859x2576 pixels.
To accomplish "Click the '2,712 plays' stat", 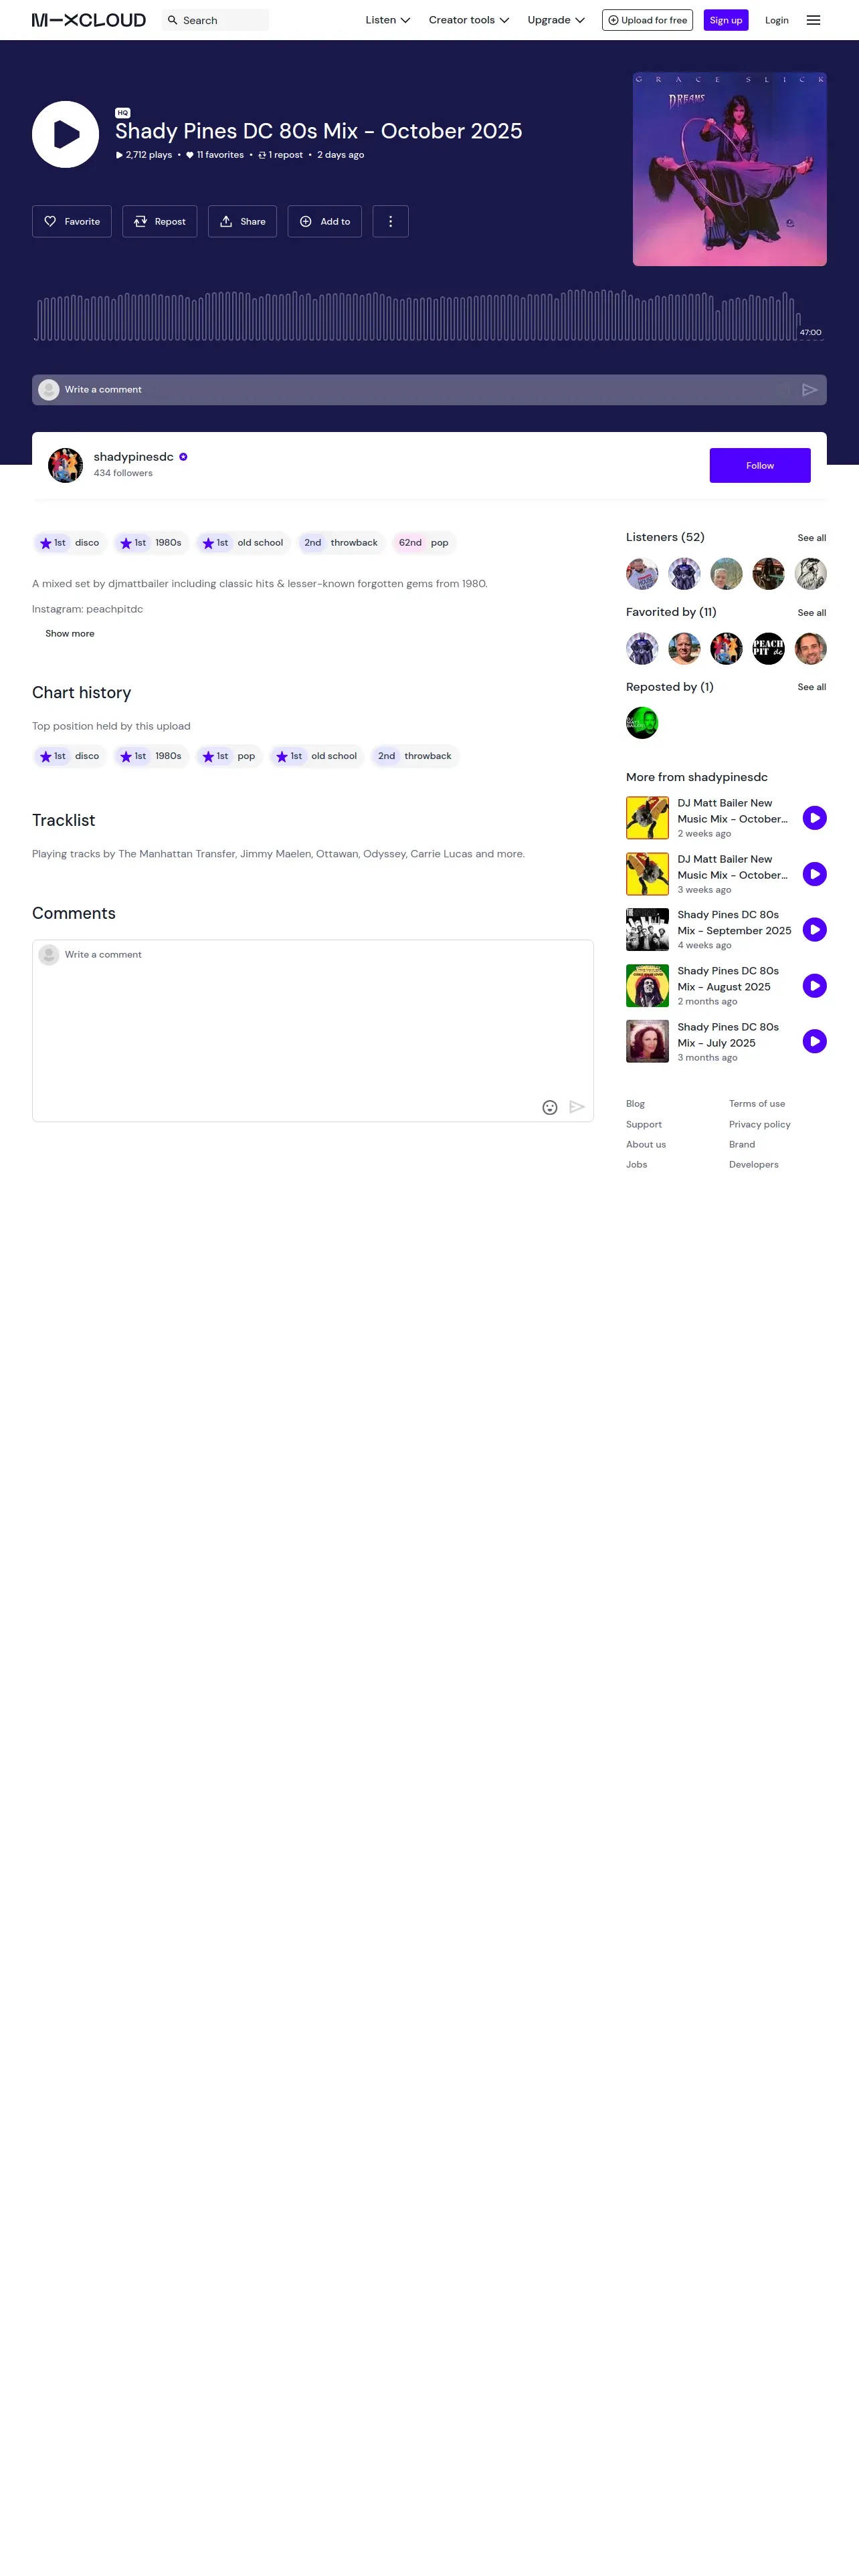I will click(x=144, y=155).
